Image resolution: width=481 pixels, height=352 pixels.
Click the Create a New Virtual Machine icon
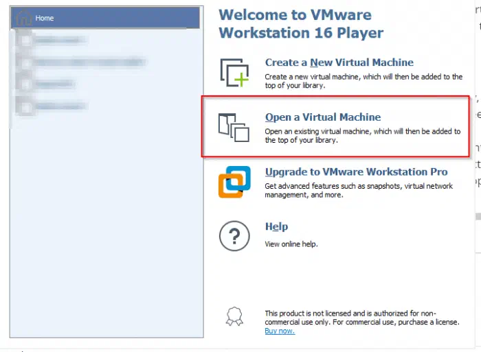coord(234,73)
